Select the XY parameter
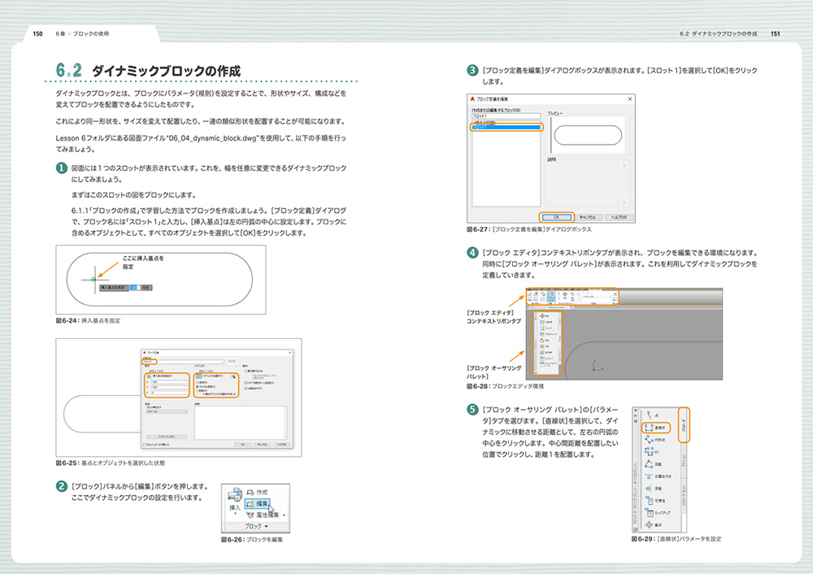Viewport: 813px width, 574px height. click(652, 452)
